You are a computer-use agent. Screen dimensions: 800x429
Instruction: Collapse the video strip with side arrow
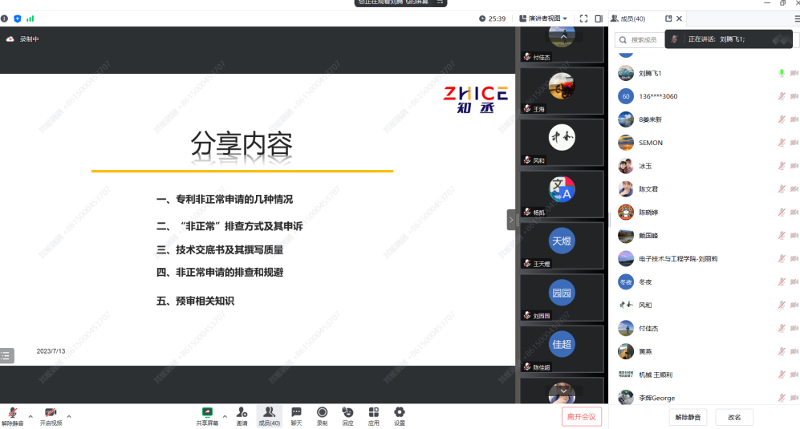coord(511,220)
